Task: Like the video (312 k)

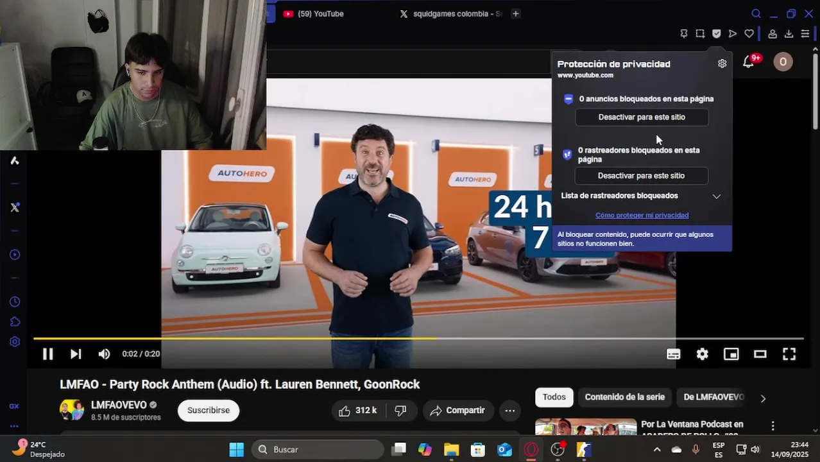Action: click(357, 411)
